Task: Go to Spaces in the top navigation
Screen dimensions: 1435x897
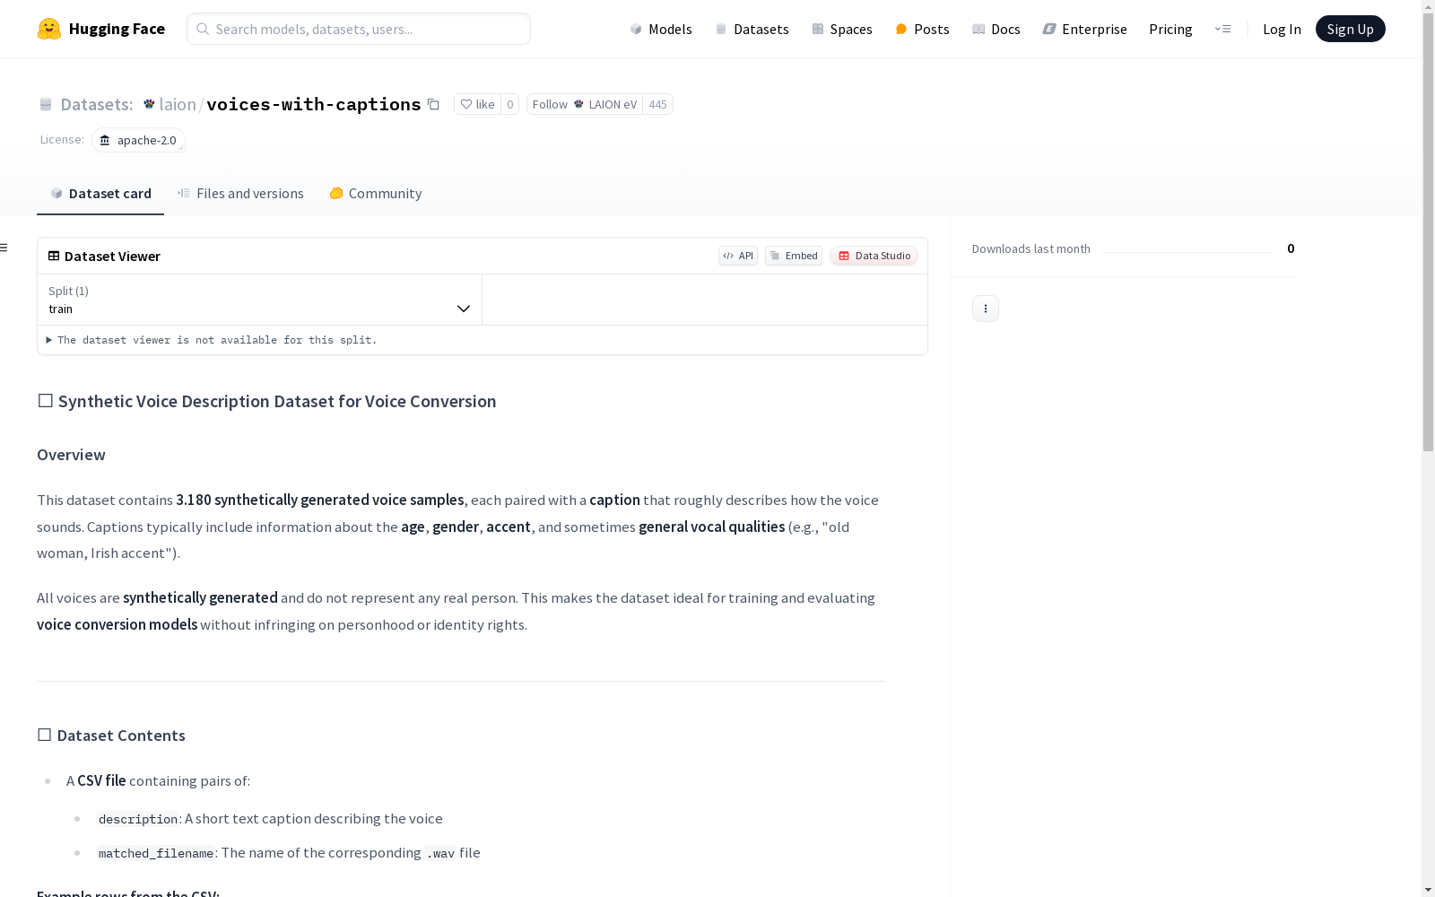Action: click(842, 29)
